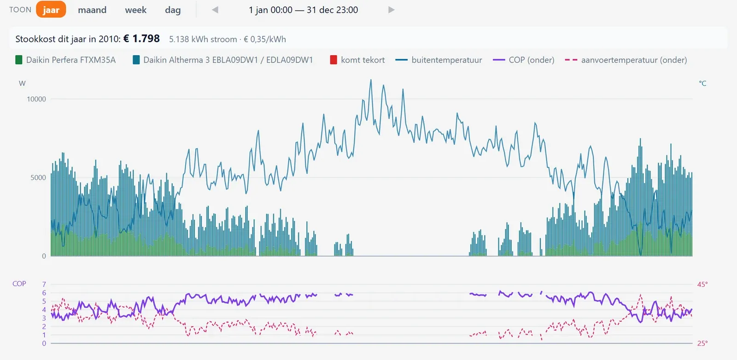Screen dimensions: 737x360
Task: Click the 5.138 kWh stroom text
Action: 203,39
